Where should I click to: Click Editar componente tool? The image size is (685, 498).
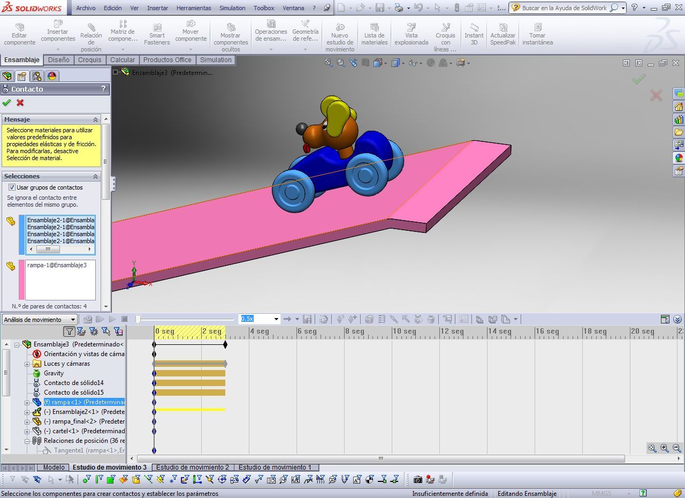coord(20,34)
